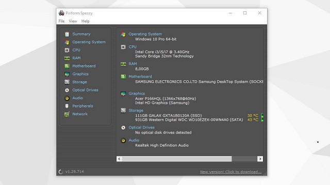Click the Optical Drives heading link in summary
The height and width of the screenshot is (185, 330).
pos(141,127)
